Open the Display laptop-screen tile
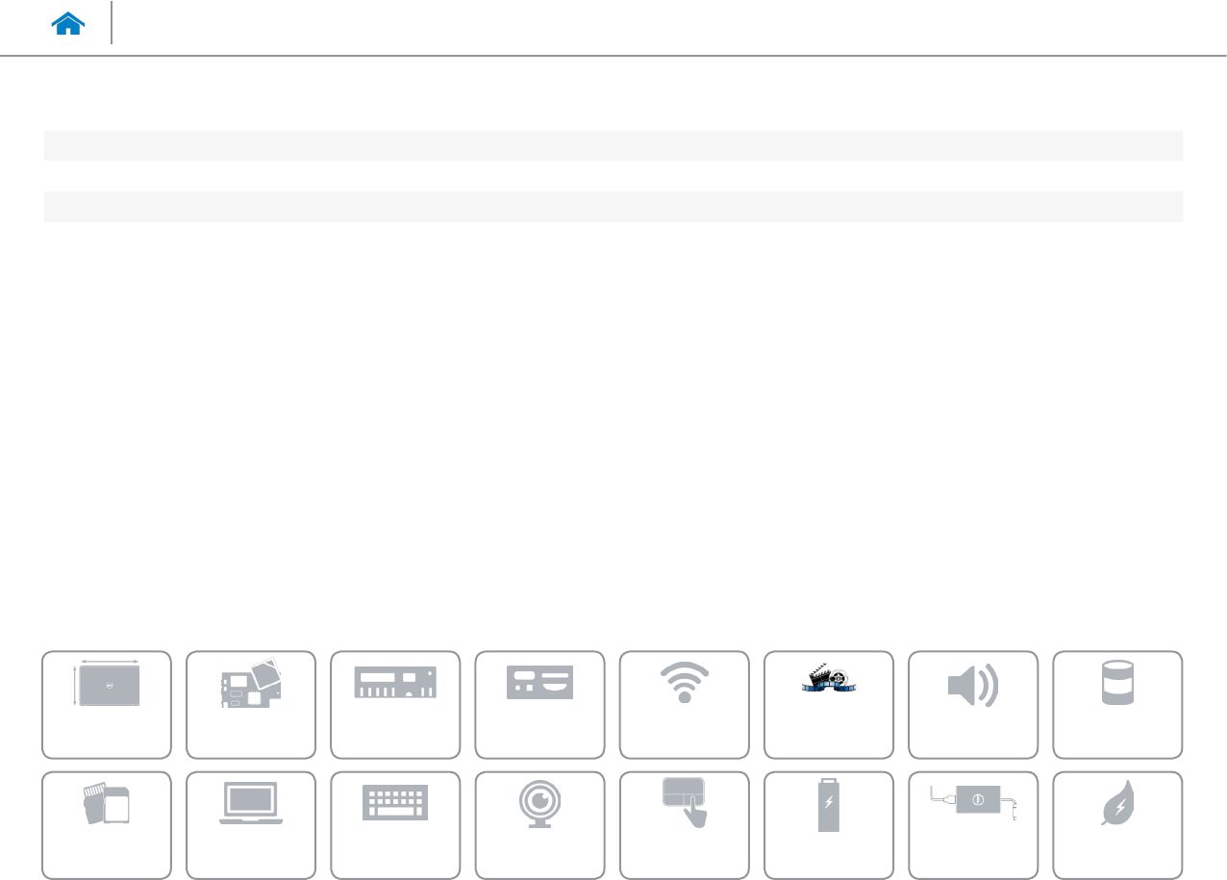1227x880 pixels. [x=251, y=825]
